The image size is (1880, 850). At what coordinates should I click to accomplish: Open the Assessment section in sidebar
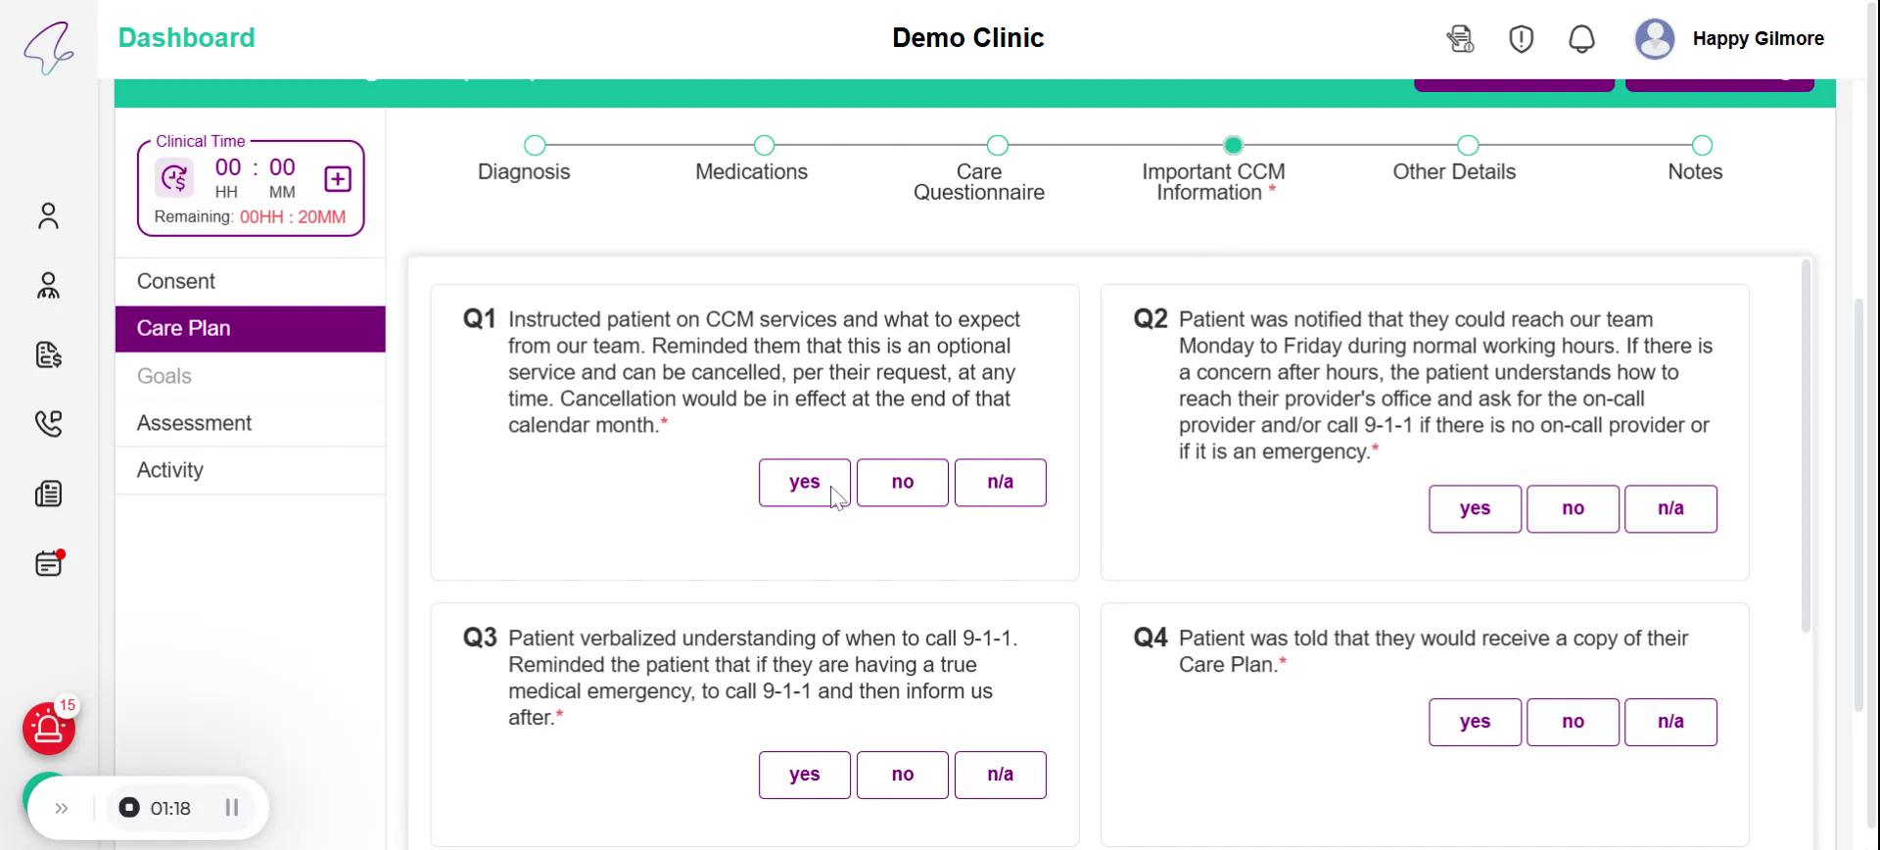[x=194, y=423]
